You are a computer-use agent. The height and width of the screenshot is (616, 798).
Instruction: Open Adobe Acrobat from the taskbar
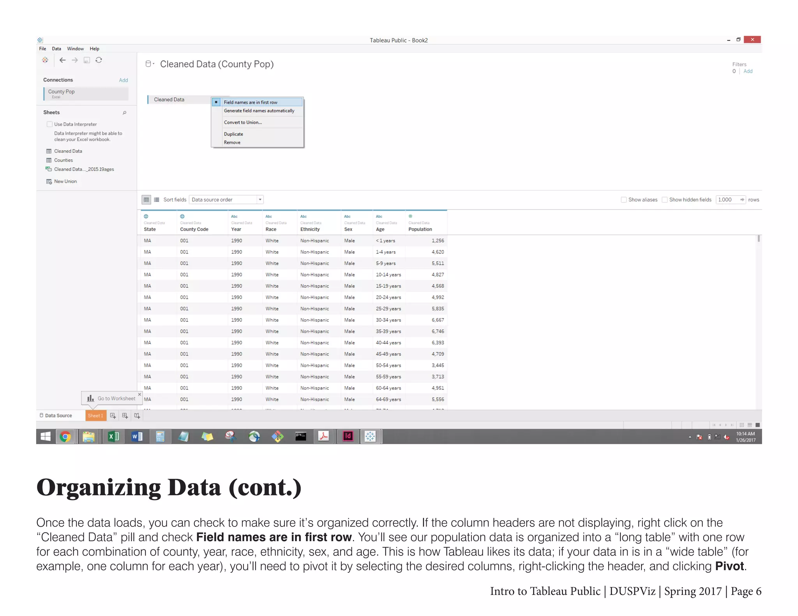(x=324, y=436)
